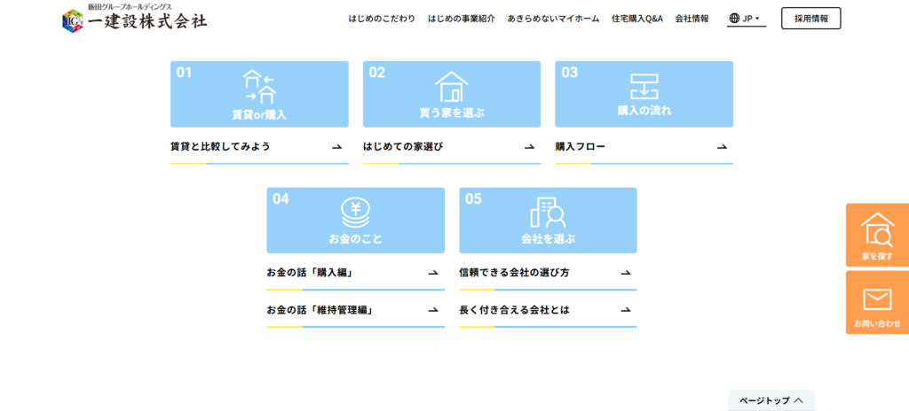Click the globe language icon

point(734,18)
